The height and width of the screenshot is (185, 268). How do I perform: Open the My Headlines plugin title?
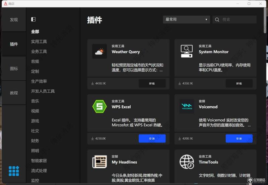pyautogui.click(x=124, y=162)
